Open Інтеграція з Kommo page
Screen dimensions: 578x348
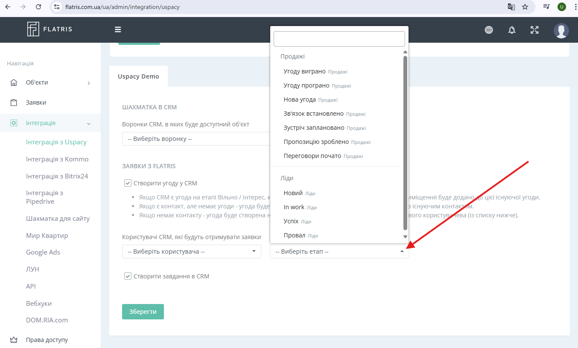point(57,159)
